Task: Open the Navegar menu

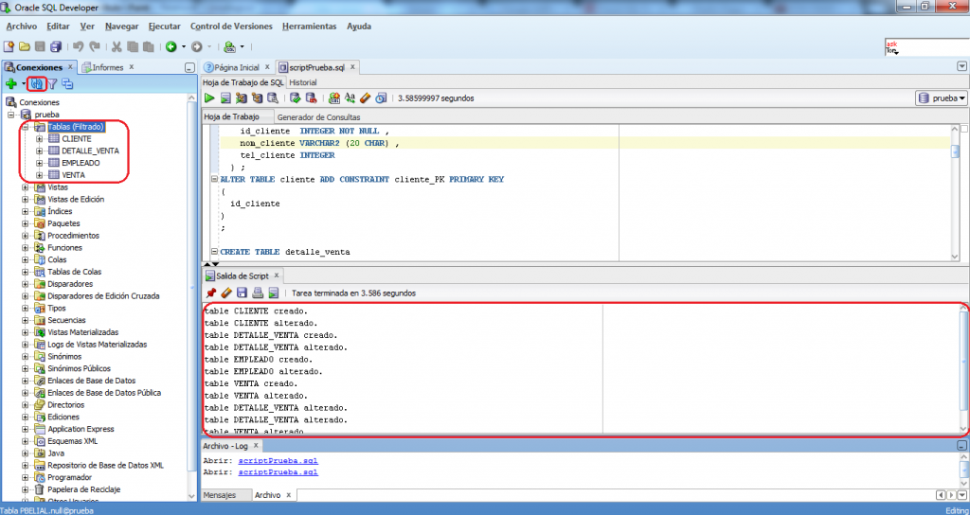Action: click(x=122, y=27)
